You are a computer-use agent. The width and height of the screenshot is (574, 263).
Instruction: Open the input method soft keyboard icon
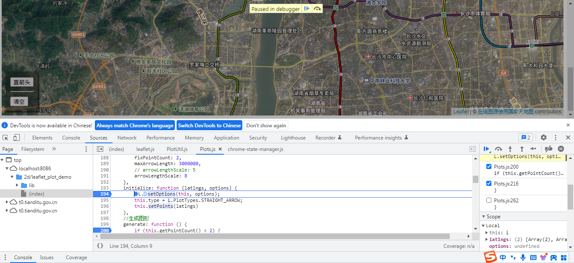click(x=533, y=258)
